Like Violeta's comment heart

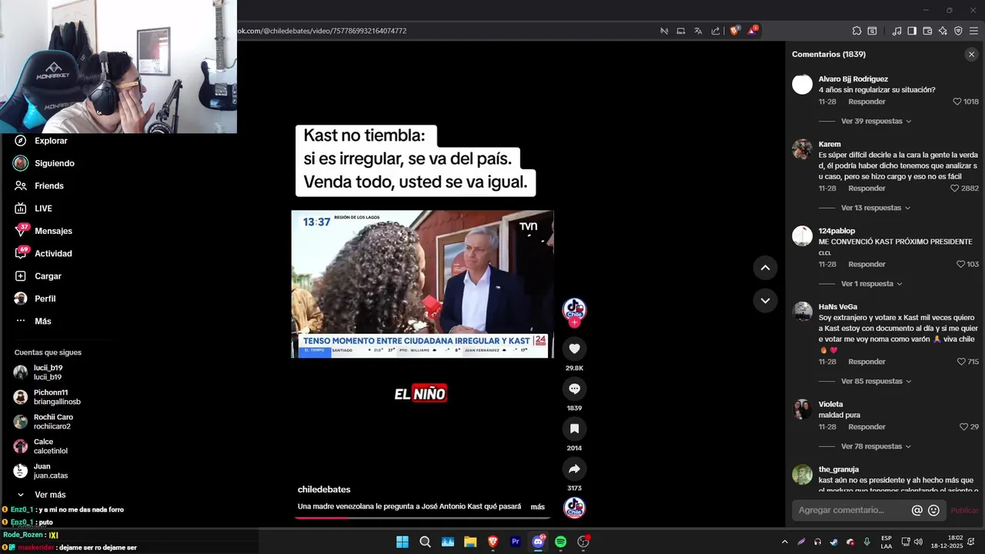963,427
